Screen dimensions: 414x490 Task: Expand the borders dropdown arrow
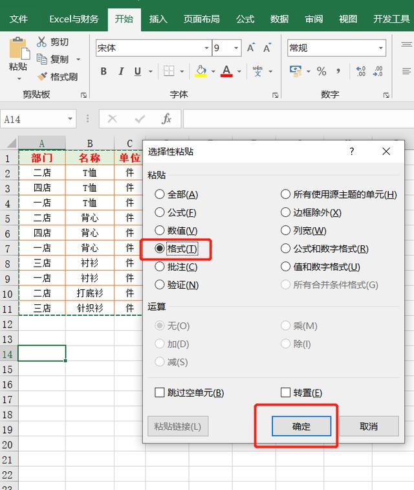click(x=182, y=72)
